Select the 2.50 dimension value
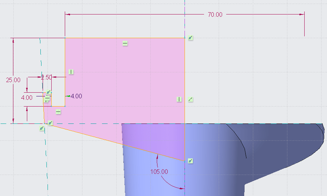 [x=46, y=77]
